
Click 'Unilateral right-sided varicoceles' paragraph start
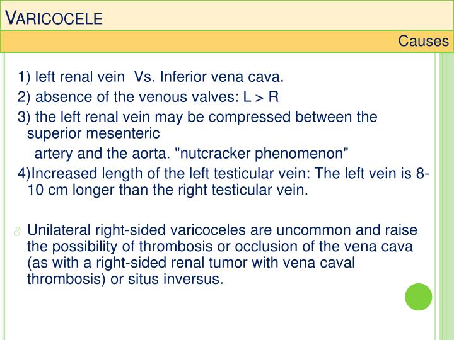coord(97,230)
